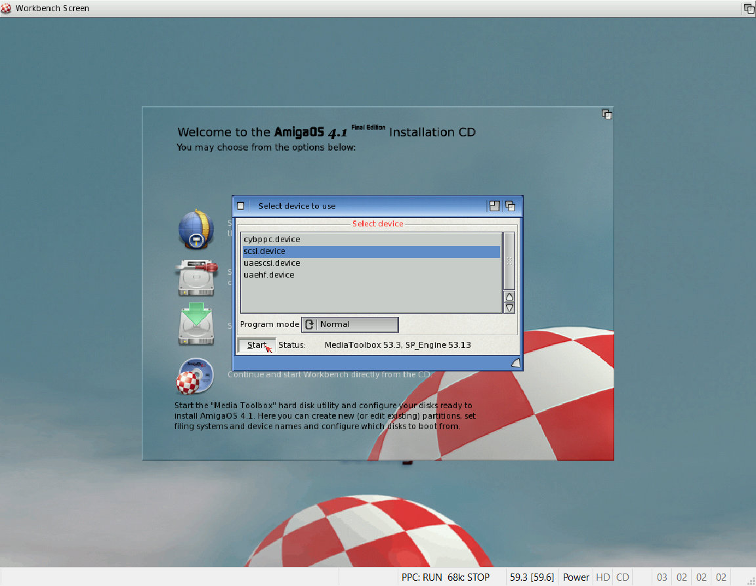Click the CD activity indicator
The height and width of the screenshot is (586, 756).
coord(622,577)
